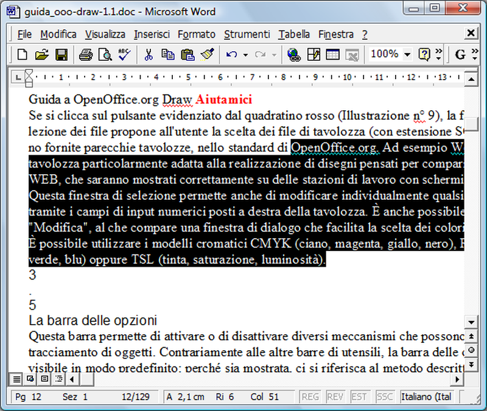Click the 12/129 page count
Image resolution: width=487 pixels, height=411 pixels.
(x=135, y=397)
